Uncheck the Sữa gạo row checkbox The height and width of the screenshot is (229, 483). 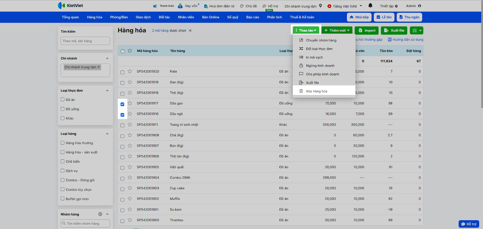(122, 104)
